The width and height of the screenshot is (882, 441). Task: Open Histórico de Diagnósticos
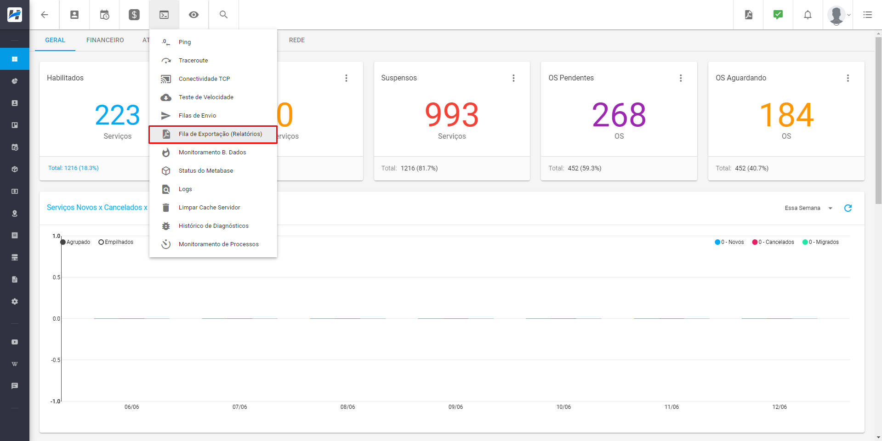(x=213, y=226)
